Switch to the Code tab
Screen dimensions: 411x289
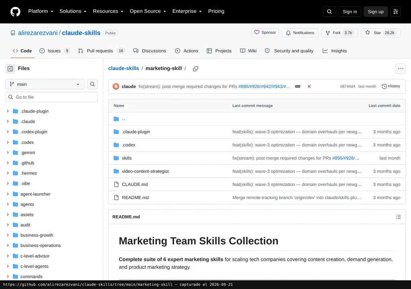pos(22,51)
